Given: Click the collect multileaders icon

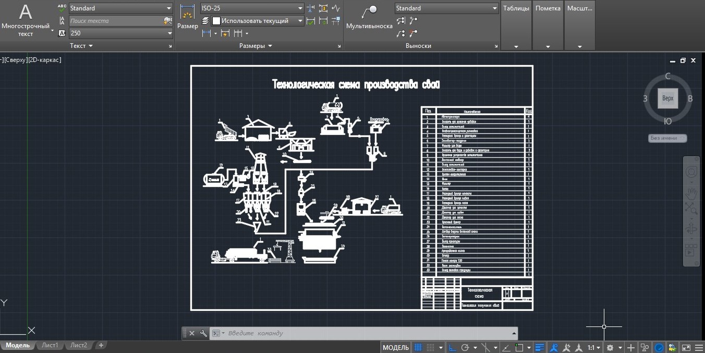Looking at the screenshot, I should [x=400, y=33].
